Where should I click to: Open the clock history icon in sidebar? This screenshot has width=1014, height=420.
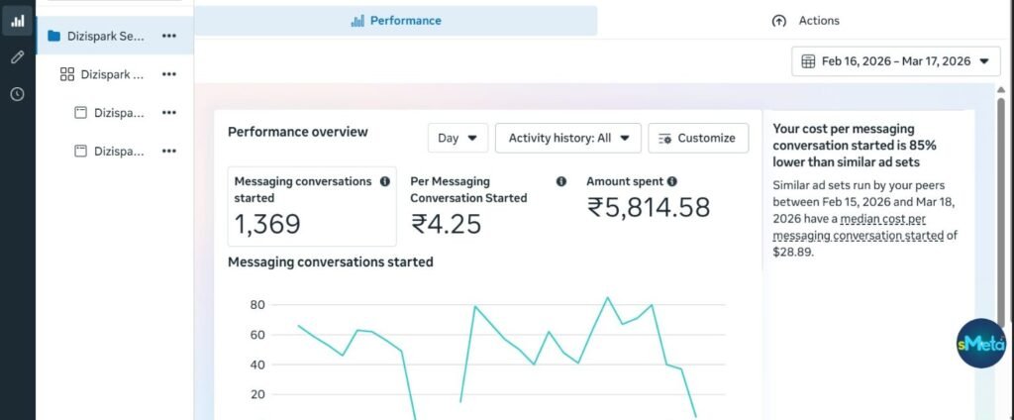click(18, 94)
